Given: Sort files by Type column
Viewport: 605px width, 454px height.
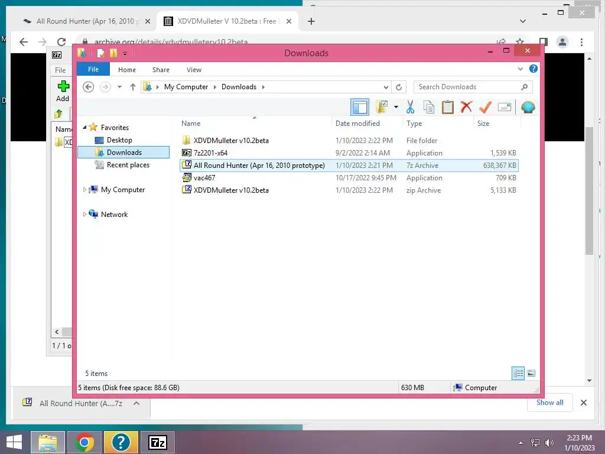Looking at the screenshot, I should 414,124.
